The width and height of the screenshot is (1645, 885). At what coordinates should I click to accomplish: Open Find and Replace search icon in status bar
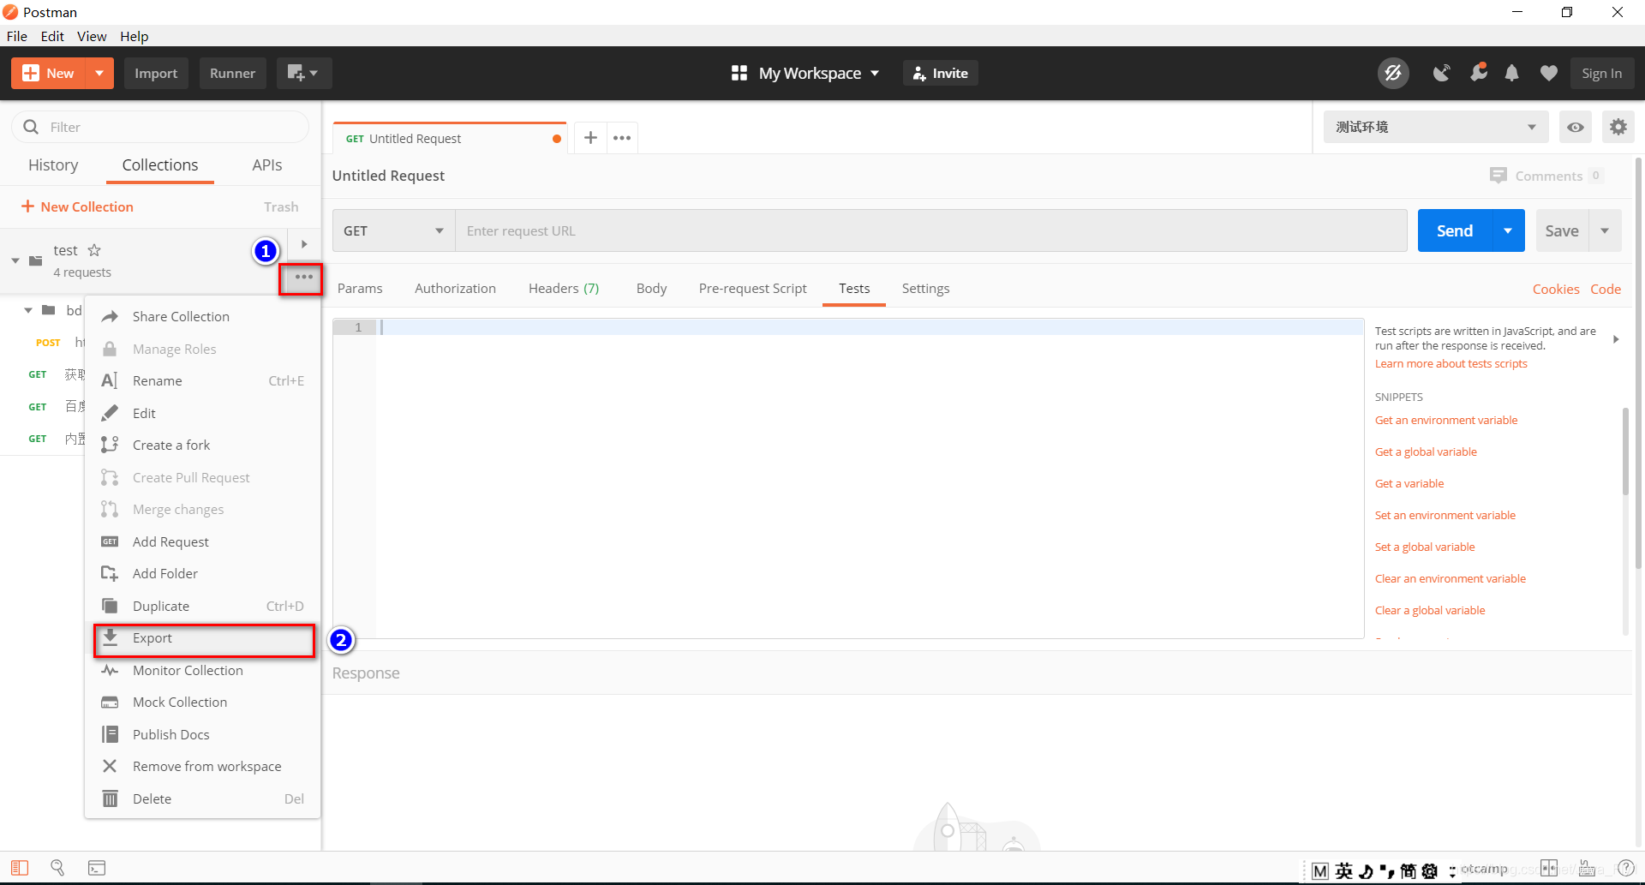tap(57, 868)
